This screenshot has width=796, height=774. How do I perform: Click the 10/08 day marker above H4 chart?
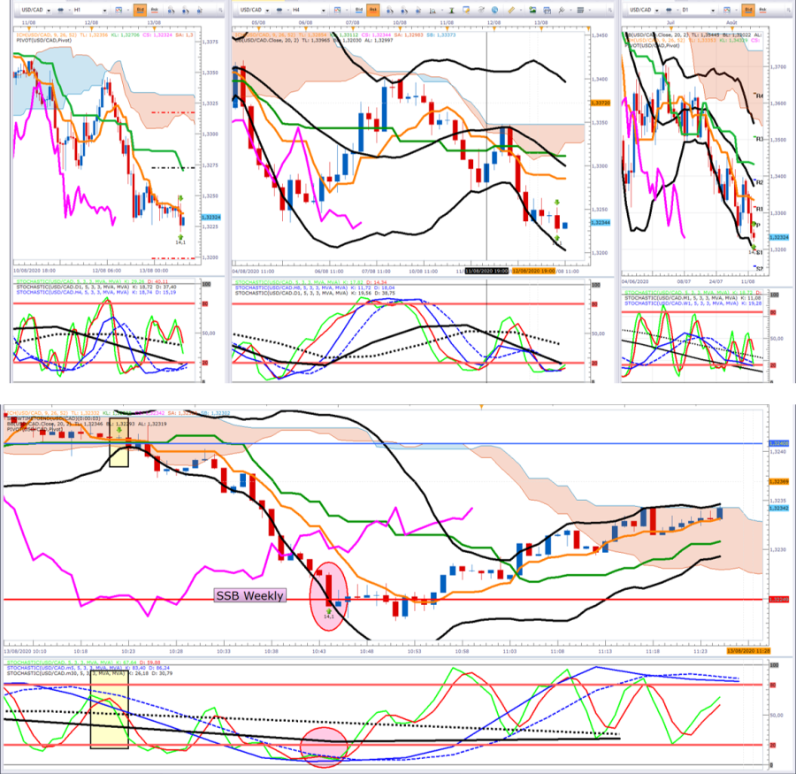point(400,23)
